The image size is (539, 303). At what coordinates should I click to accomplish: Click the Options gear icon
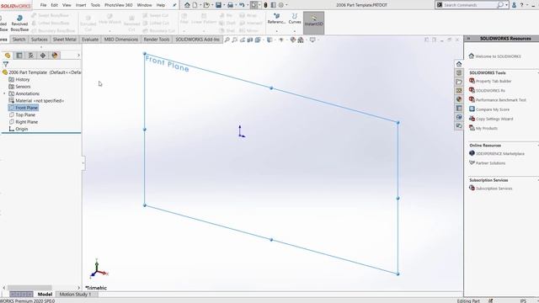(x=280, y=5)
